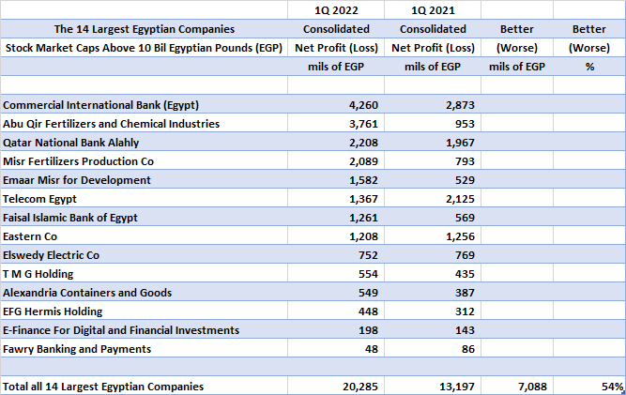
Task: Click the total 20,285 cell
Action: (x=336, y=386)
